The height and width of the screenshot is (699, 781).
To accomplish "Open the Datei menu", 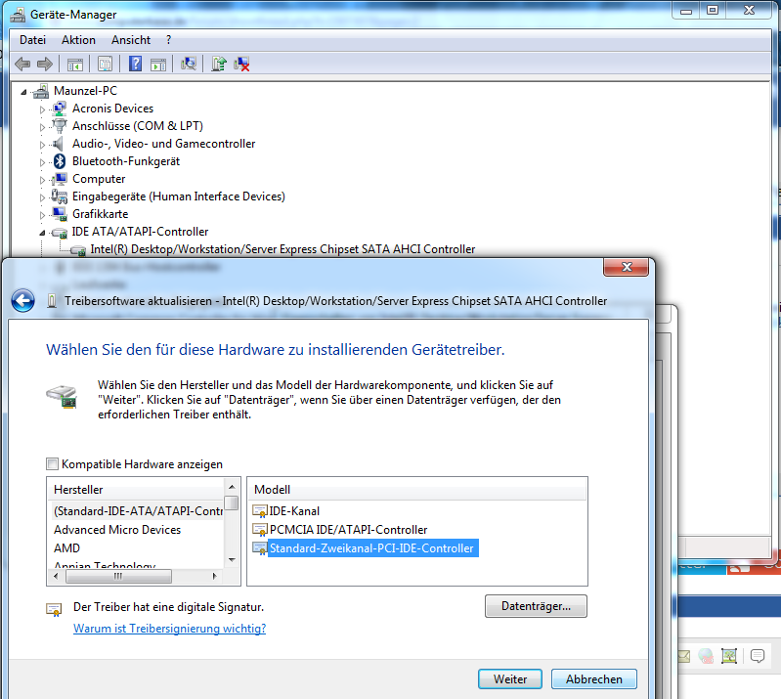I will [x=32, y=40].
